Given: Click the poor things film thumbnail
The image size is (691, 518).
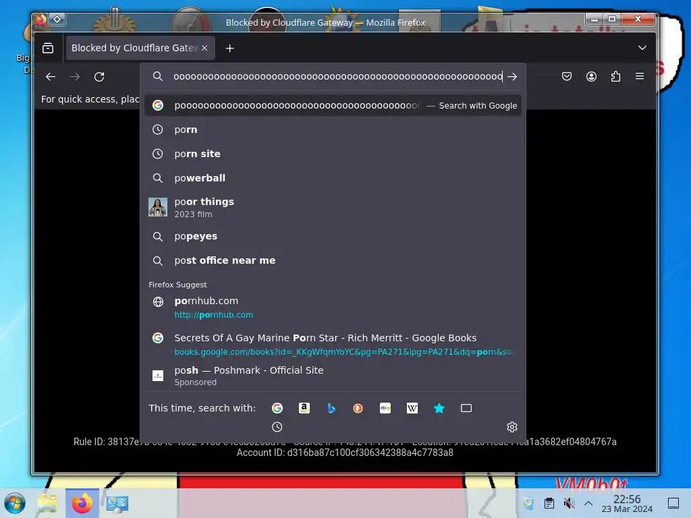Looking at the screenshot, I should (x=158, y=207).
